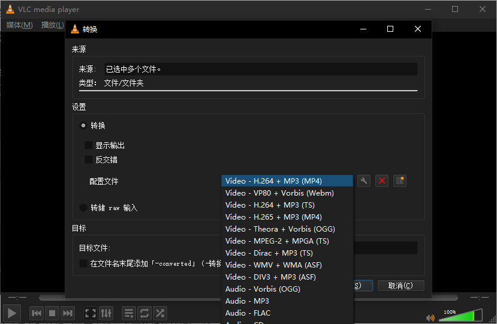Minimize the 转换 dialog window
This screenshot has width=497, height=324.
[363, 29]
